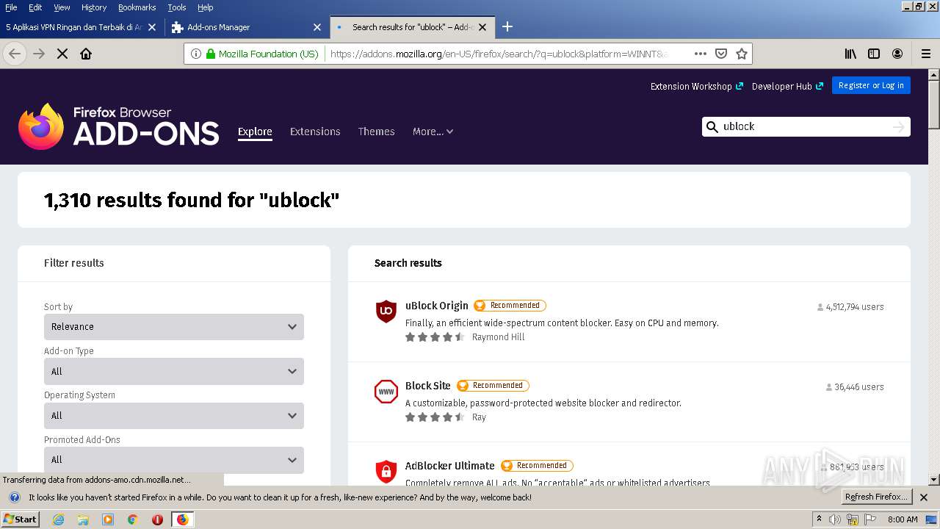Screen dimensions: 940x529
Task: Go forward one page in history
Action: (39, 54)
